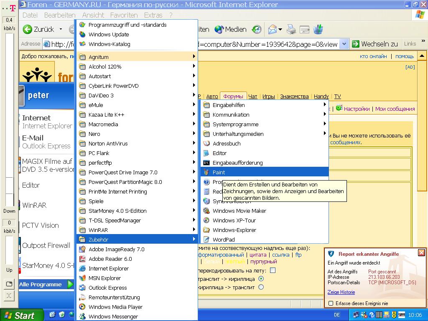Click the Wechseln zu go button
428x321 pixels.
[375, 44]
